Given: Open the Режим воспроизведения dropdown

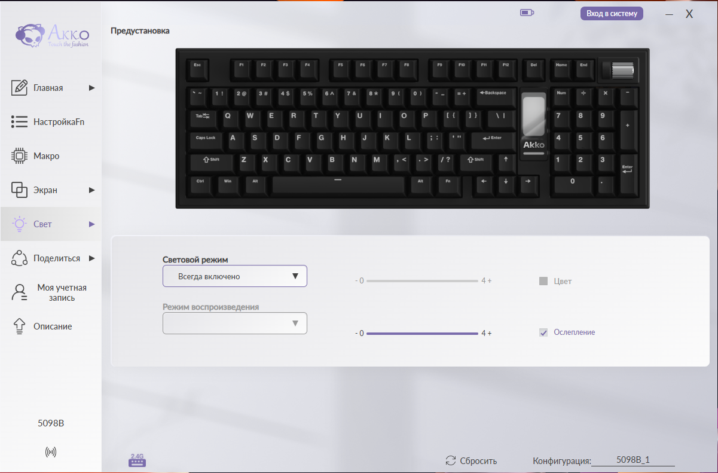Looking at the screenshot, I should pyautogui.click(x=235, y=324).
